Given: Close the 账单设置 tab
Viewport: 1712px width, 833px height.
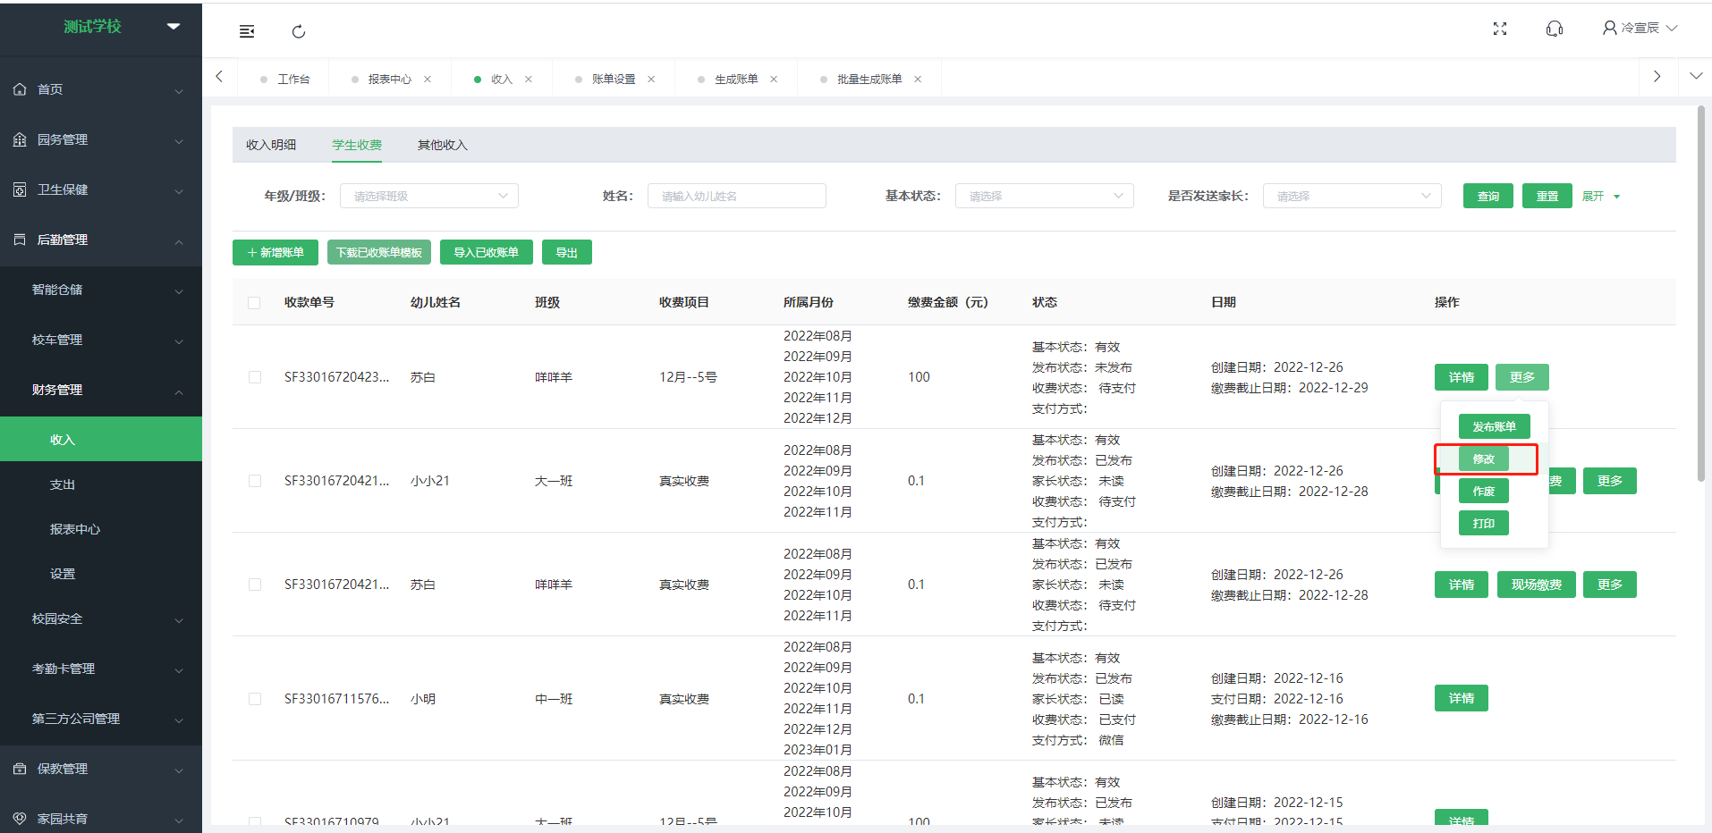Looking at the screenshot, I should click(x=651, y=80).
